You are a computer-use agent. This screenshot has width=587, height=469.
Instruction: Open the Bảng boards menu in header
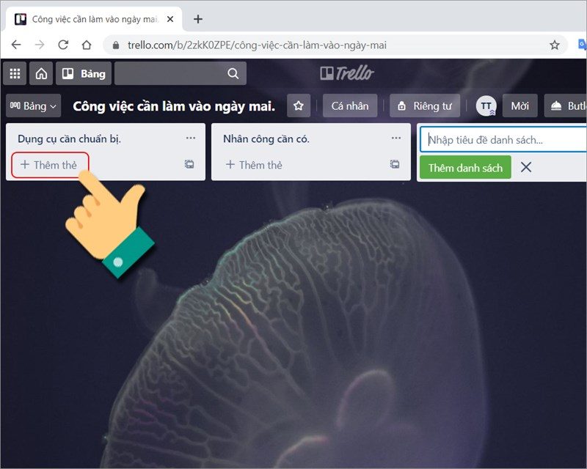(x=84, y=73)
